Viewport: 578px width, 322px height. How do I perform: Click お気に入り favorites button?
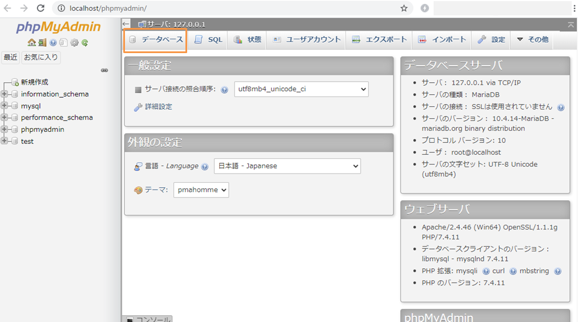pyautogui.click(x=41, y=57)
